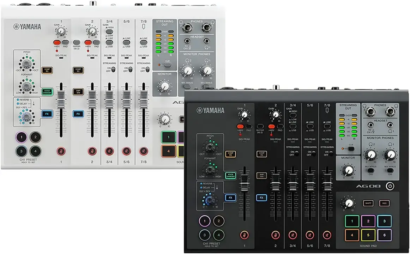Viewport: 410px width, 254px height.
Task: Activate AMP SIM on the black mixer
Action: 261,175
